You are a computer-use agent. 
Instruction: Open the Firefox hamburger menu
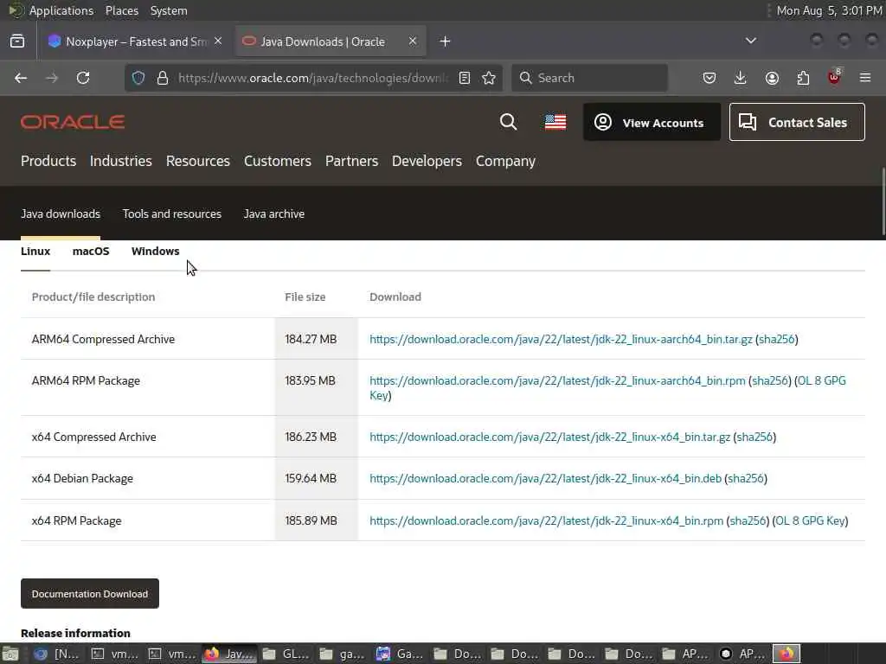click(865, 78)
